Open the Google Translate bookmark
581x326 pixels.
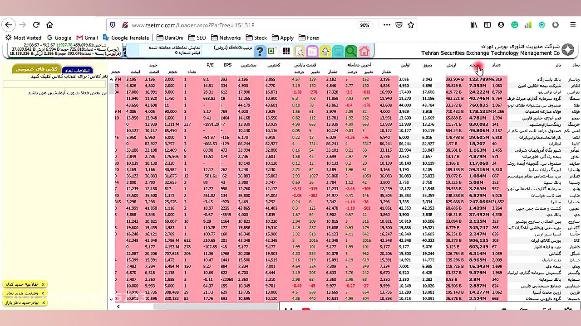click(x=126, y=38)
